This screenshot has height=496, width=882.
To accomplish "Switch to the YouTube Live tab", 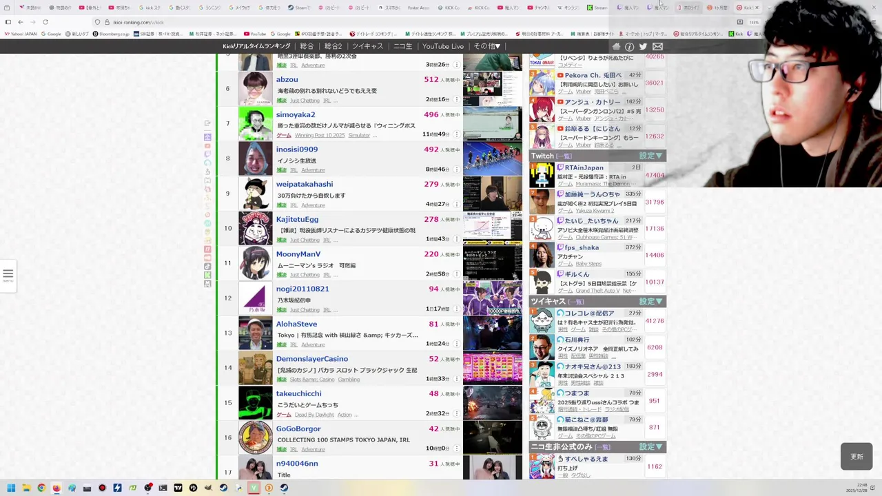I will point(443,46).
